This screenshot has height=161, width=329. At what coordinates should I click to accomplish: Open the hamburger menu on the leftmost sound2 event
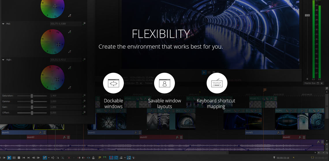(69, 137)
